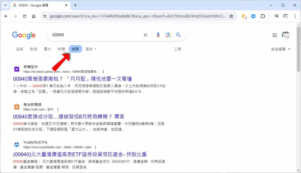Go back to previous page
This screenshot has width=301, height=173.
click(x=6, y=16)
